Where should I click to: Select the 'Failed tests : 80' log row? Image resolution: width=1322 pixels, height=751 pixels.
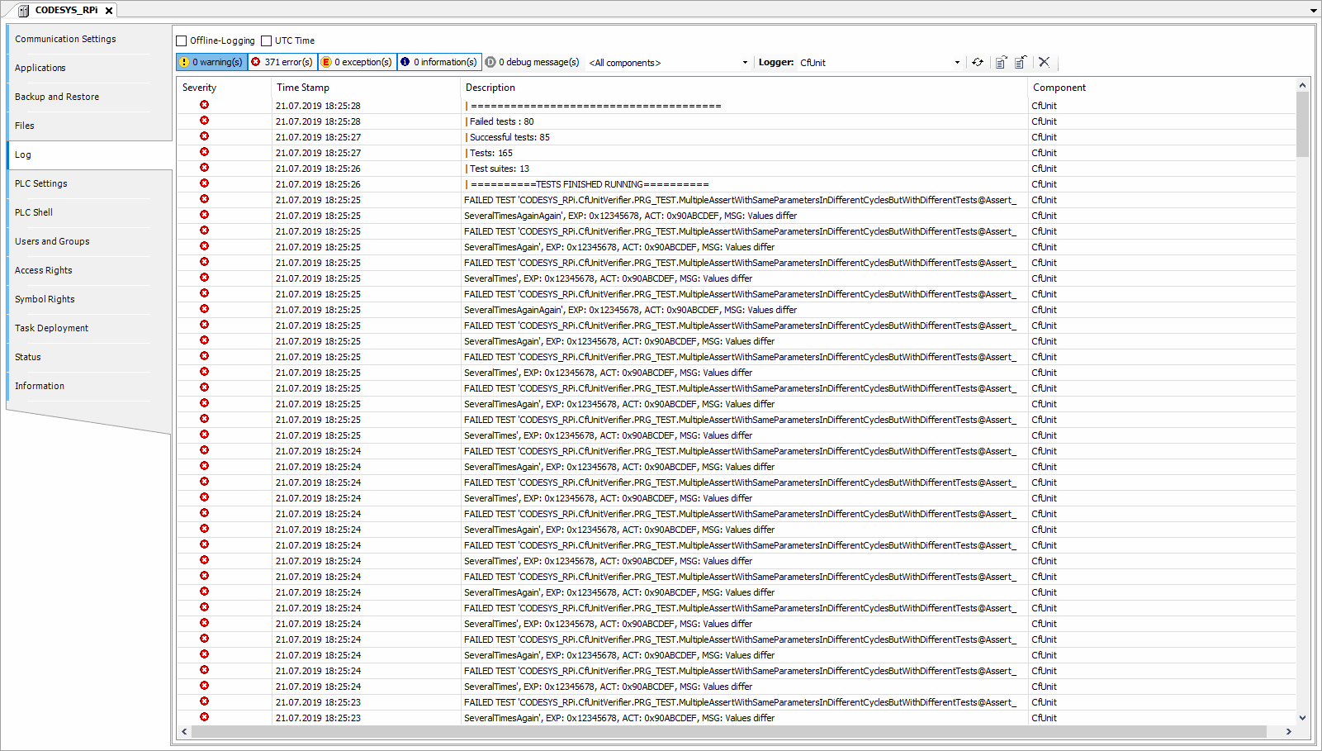(x=737, y=121)
